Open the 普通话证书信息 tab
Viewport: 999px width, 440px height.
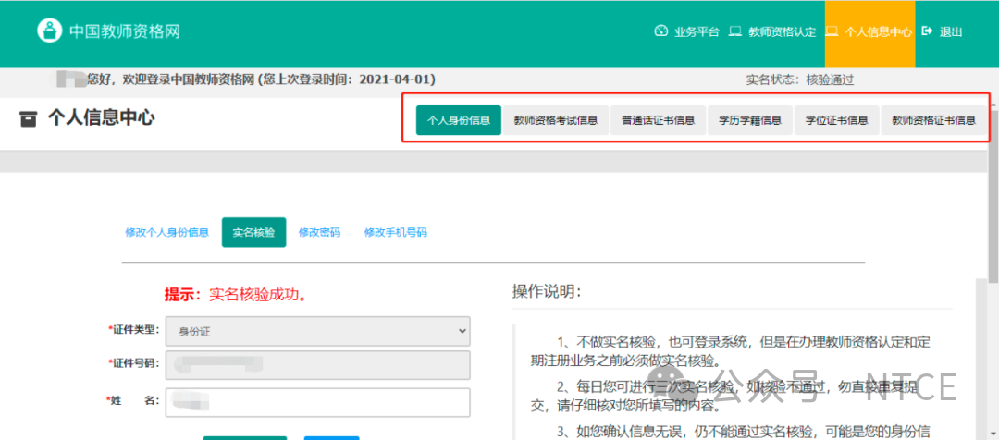[658, 120]
